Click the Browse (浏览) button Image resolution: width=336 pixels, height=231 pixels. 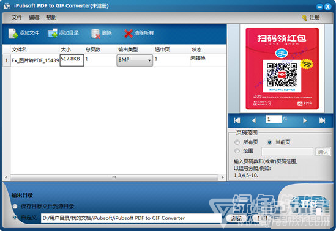(x=236, y=218)
